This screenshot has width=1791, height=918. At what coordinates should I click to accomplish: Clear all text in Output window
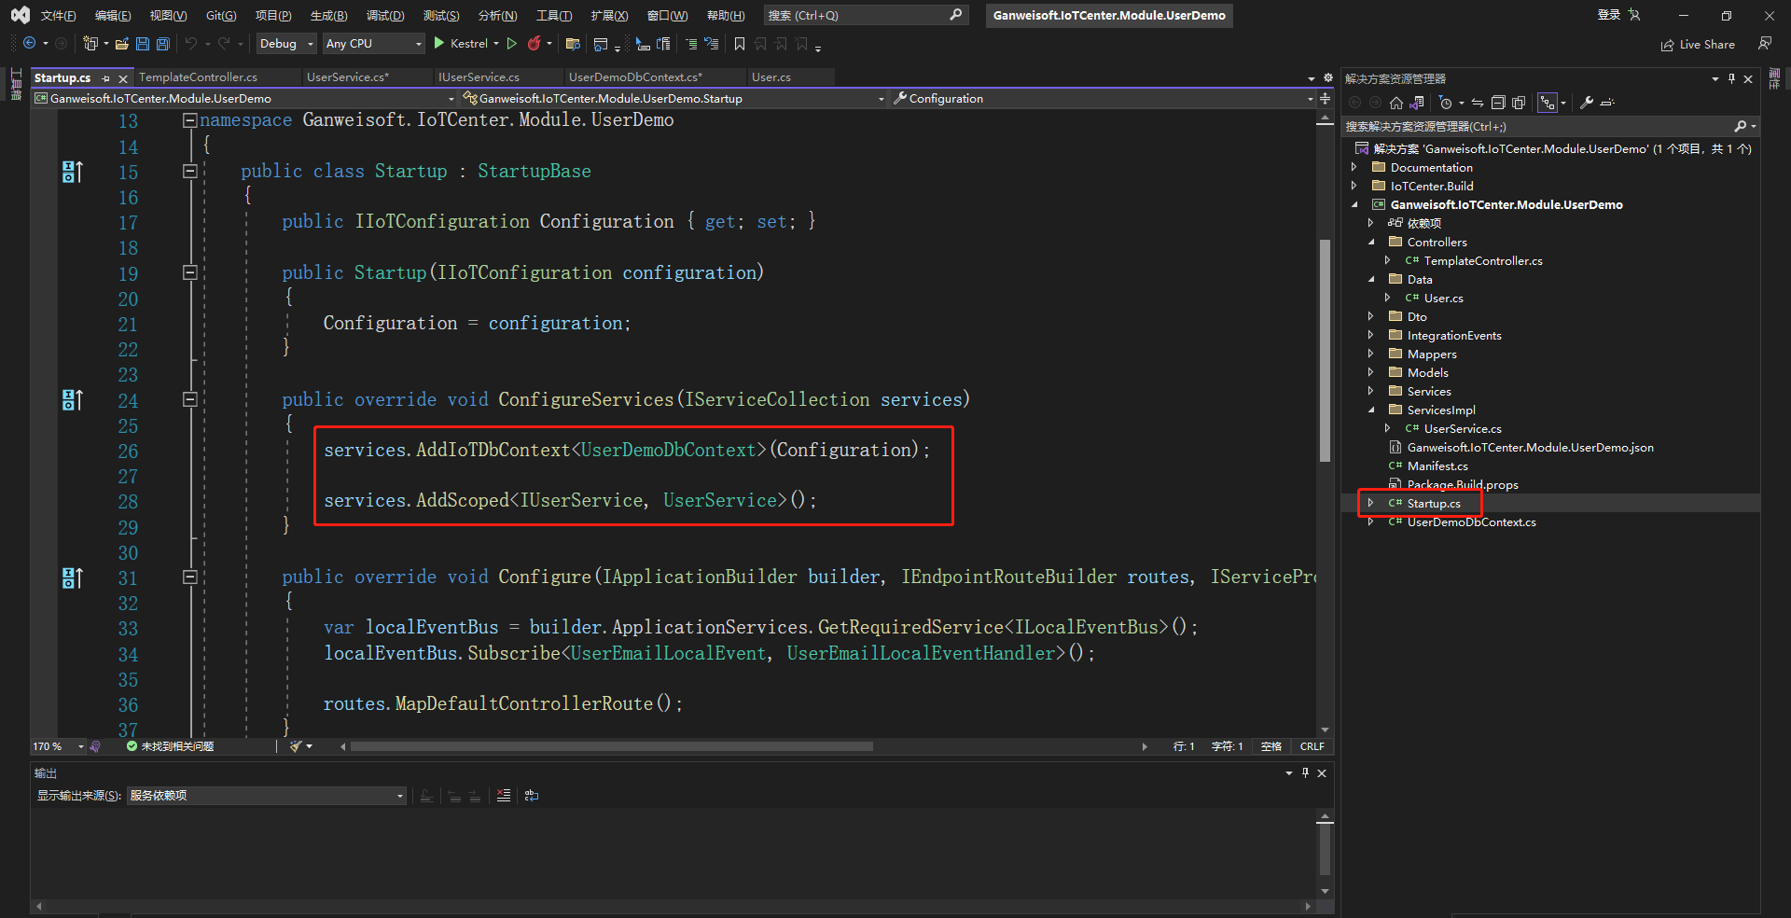504,796
